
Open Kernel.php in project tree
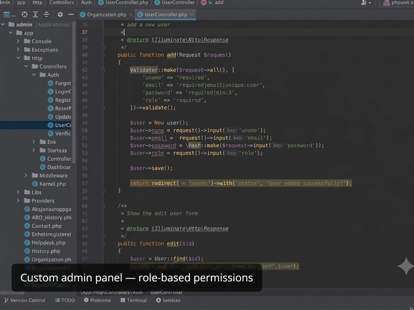49,184
